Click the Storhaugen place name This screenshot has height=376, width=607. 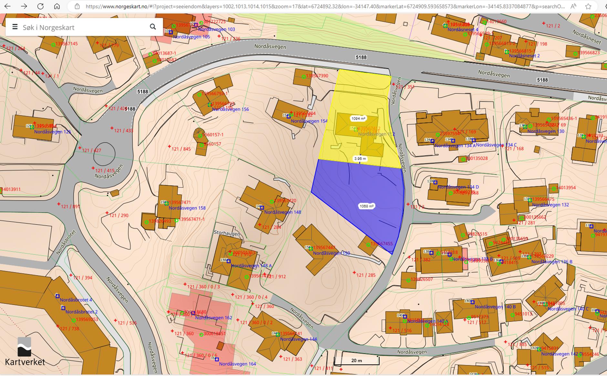tap(227, 233)
